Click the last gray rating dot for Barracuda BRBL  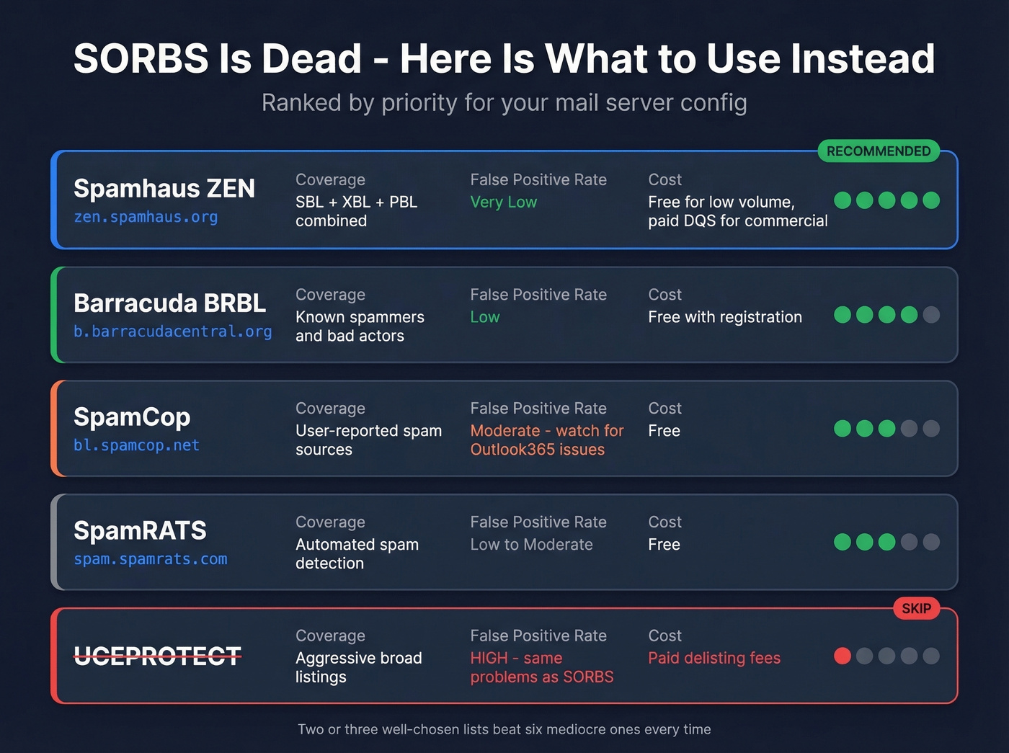[x=930, y=314]
